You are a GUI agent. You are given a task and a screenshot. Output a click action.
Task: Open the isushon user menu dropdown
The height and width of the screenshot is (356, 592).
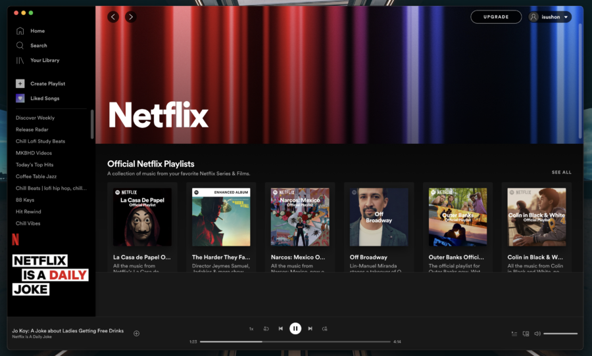tap(550, 17)
